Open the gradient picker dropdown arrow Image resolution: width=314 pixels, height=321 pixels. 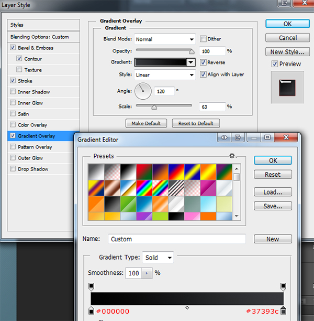coord(191,62)
